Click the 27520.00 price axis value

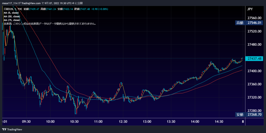tap(254, 31)
